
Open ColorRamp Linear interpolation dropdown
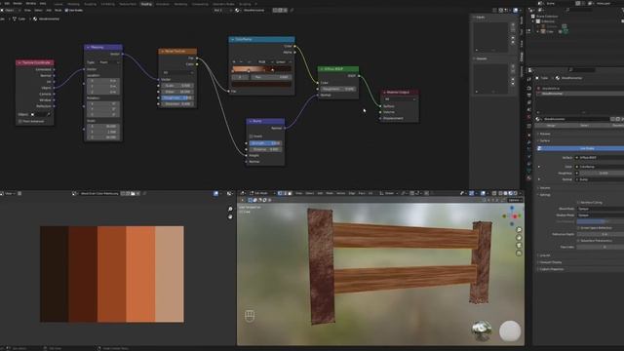pyautogui.click(x=283, y=61)
